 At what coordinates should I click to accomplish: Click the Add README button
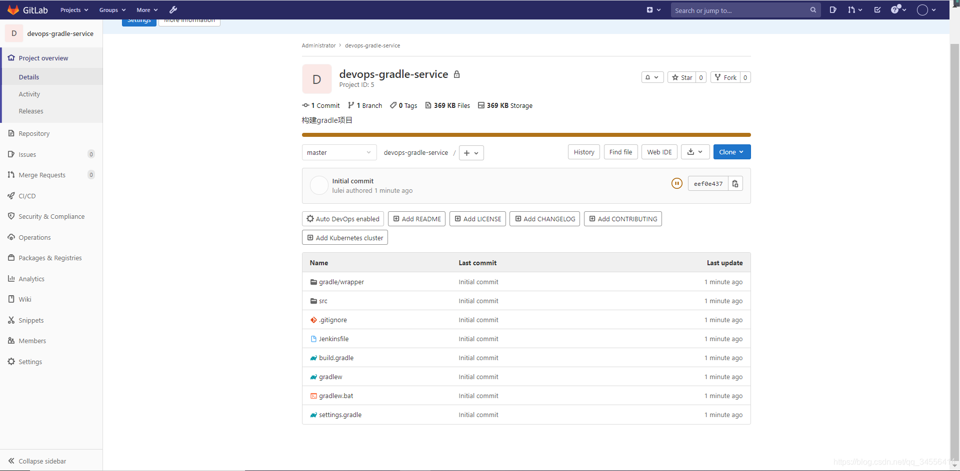(416, 219)
